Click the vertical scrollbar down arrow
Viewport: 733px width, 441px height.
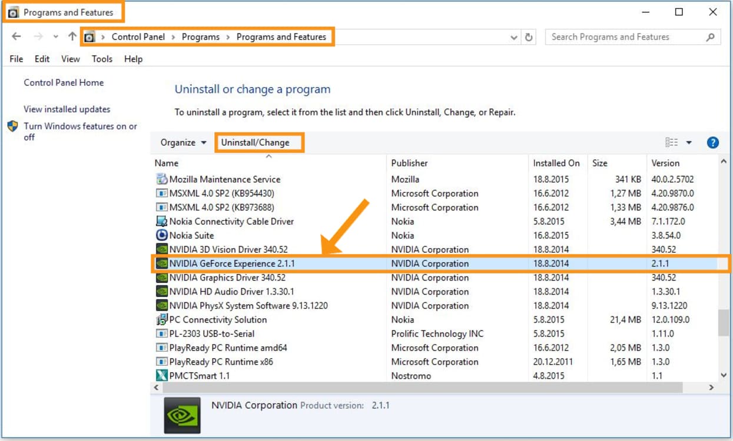(724, 375)
